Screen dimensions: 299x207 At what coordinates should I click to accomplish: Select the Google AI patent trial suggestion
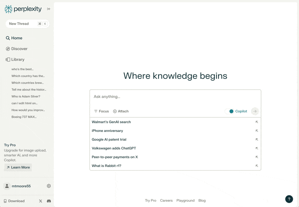[x=175, y=139]
